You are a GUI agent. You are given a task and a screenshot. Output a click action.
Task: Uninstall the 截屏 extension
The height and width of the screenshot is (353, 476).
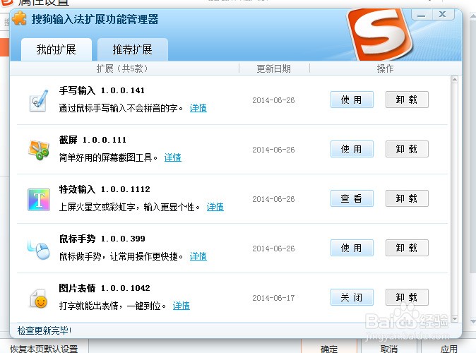[407, 149]
